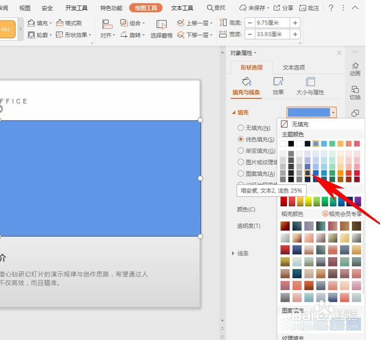
Task: Open the View (视图) tab
Action: 25,8
